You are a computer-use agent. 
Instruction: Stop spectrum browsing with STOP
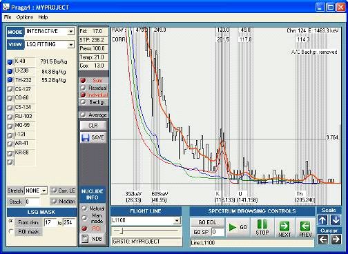262,227
